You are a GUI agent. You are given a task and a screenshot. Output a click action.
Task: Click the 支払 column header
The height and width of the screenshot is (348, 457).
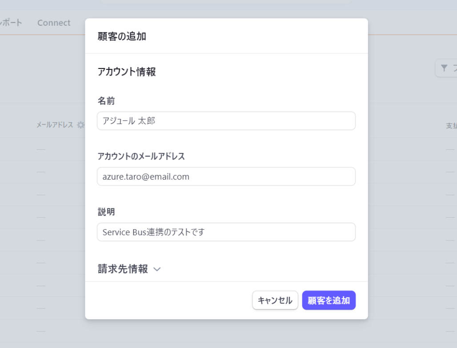coord(452,125)
